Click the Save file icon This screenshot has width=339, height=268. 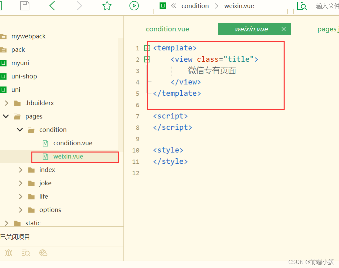click(x=25, y=6)
